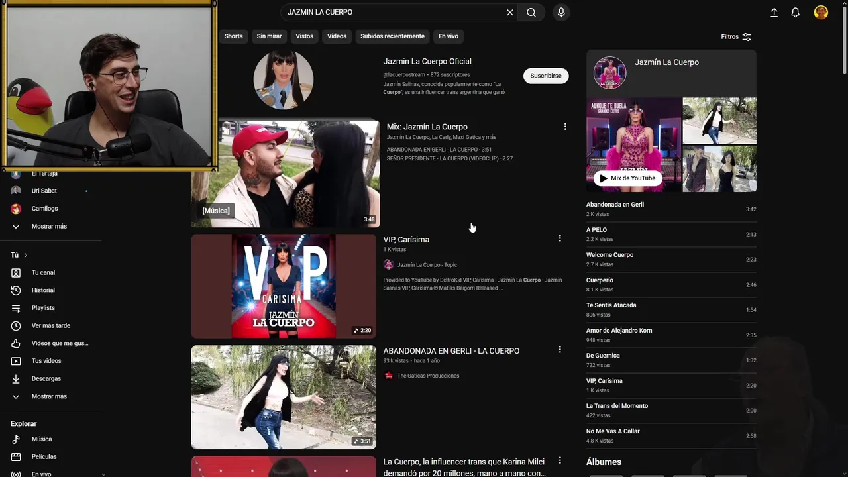
Task: Expand Mostrar más under subscriptions
Action: tap(51, 226)
